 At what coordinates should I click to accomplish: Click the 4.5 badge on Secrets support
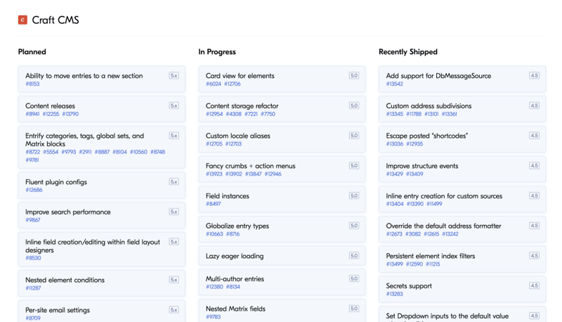534,285
